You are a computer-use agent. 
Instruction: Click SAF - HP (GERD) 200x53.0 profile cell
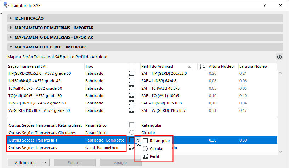point(164,73)
